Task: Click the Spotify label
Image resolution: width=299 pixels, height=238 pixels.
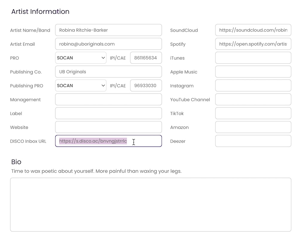Action: coord(178,44)
